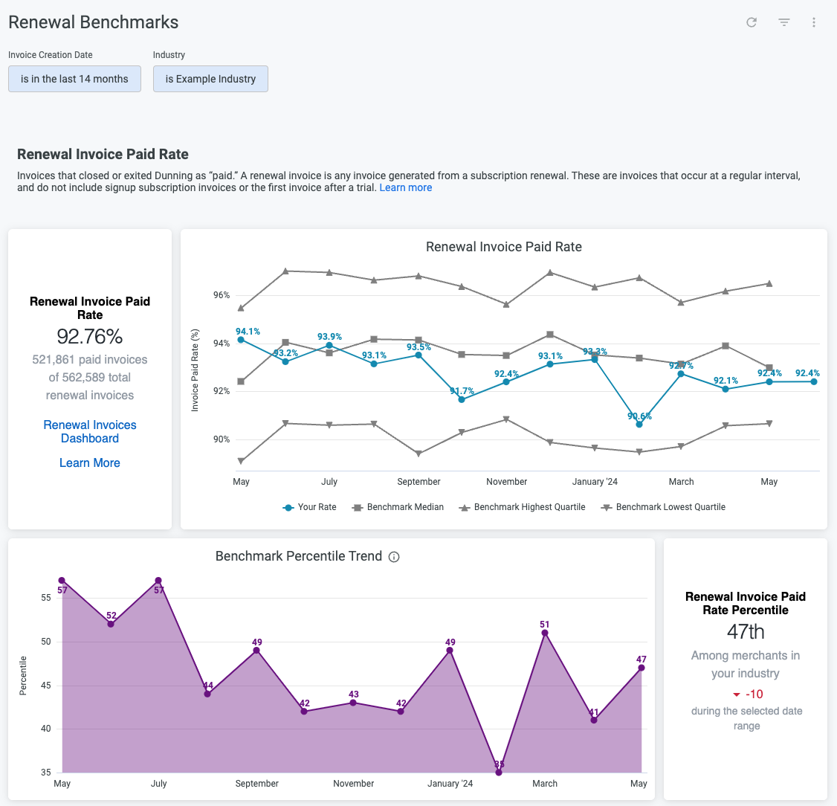Screen dimensions: 837x806
Task: Open the Renewal Invoices Dashboard link
Action: pyautogui.click(x=90, y=431)
